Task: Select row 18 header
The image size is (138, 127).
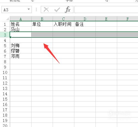Action: tap(5, 115)
